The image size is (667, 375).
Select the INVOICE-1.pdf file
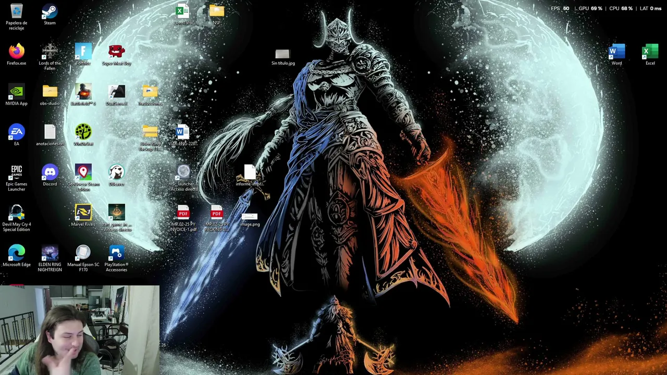click(x=183, y=218)
